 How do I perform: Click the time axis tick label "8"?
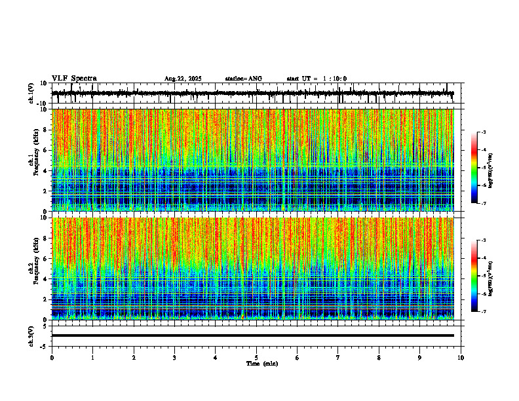(x=379, y=358)
